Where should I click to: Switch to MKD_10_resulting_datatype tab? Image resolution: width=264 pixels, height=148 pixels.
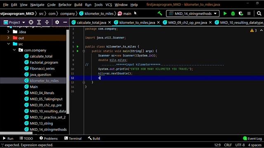tap(239, 23)
